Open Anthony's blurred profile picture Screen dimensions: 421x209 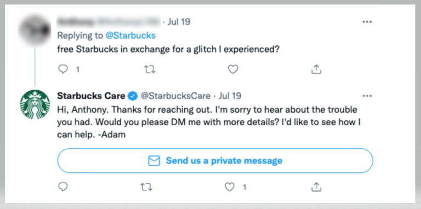(35, 30)
